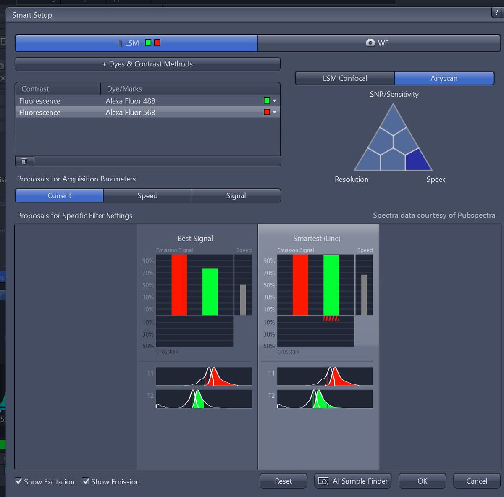Open Alexa Fluor 568 color dropdown arrow

pyautogui.click(x=275, y=112)
